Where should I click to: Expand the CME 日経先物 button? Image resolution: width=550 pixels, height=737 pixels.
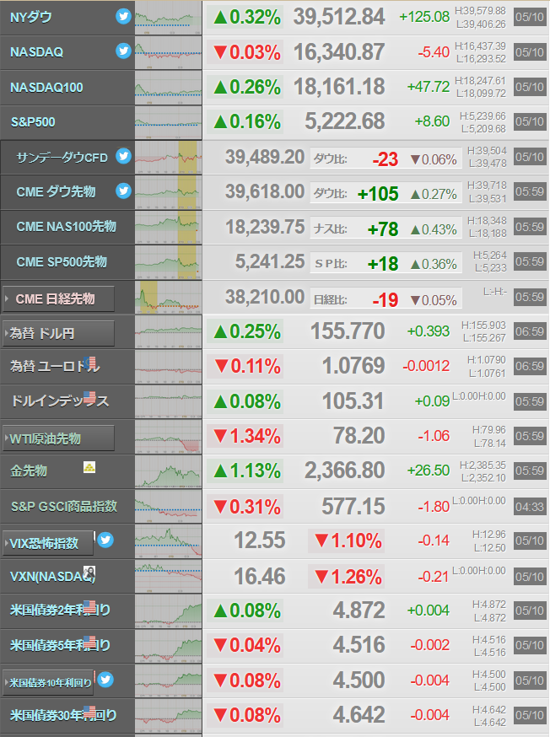tap(59, 299)
